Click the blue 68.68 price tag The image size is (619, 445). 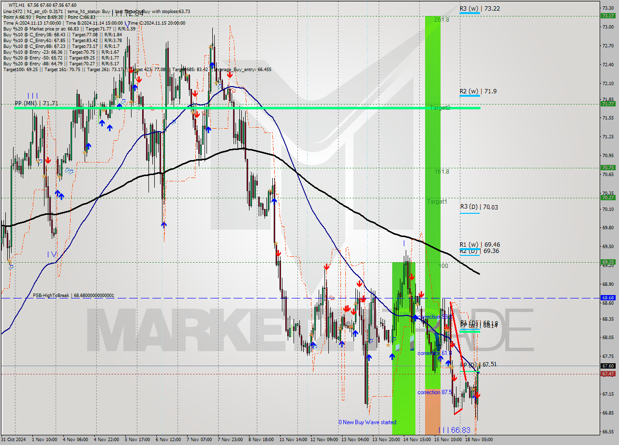click(607, 297)
